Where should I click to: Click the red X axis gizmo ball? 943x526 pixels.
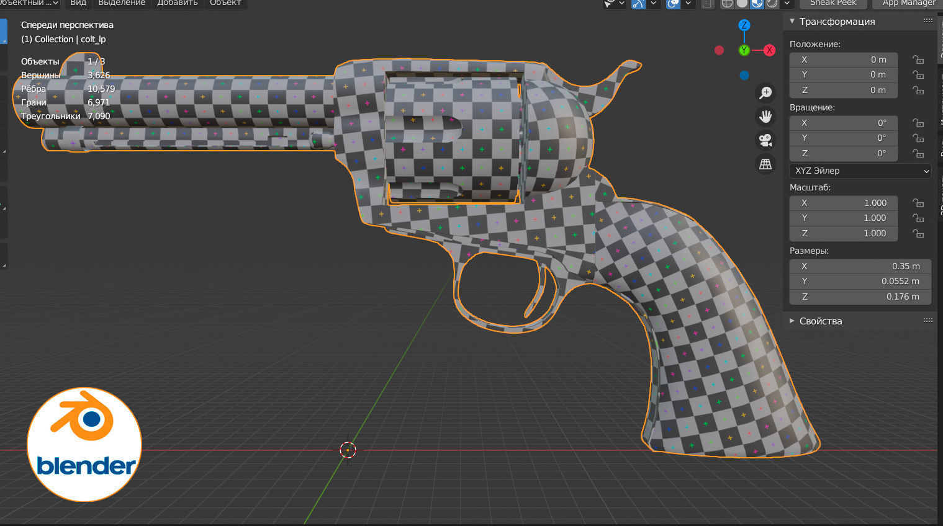click(x=769, y=50)
